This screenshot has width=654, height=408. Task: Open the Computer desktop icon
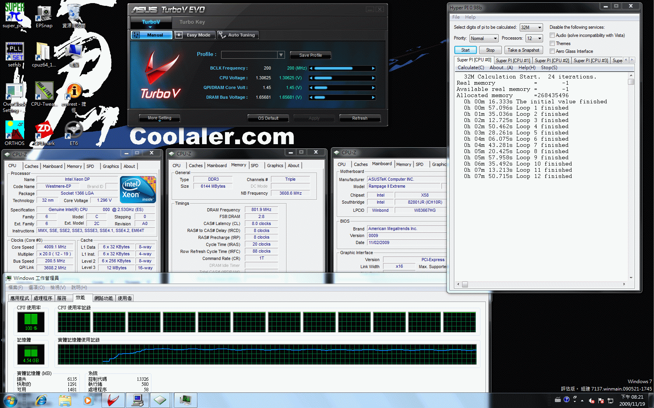pos(74,54)
